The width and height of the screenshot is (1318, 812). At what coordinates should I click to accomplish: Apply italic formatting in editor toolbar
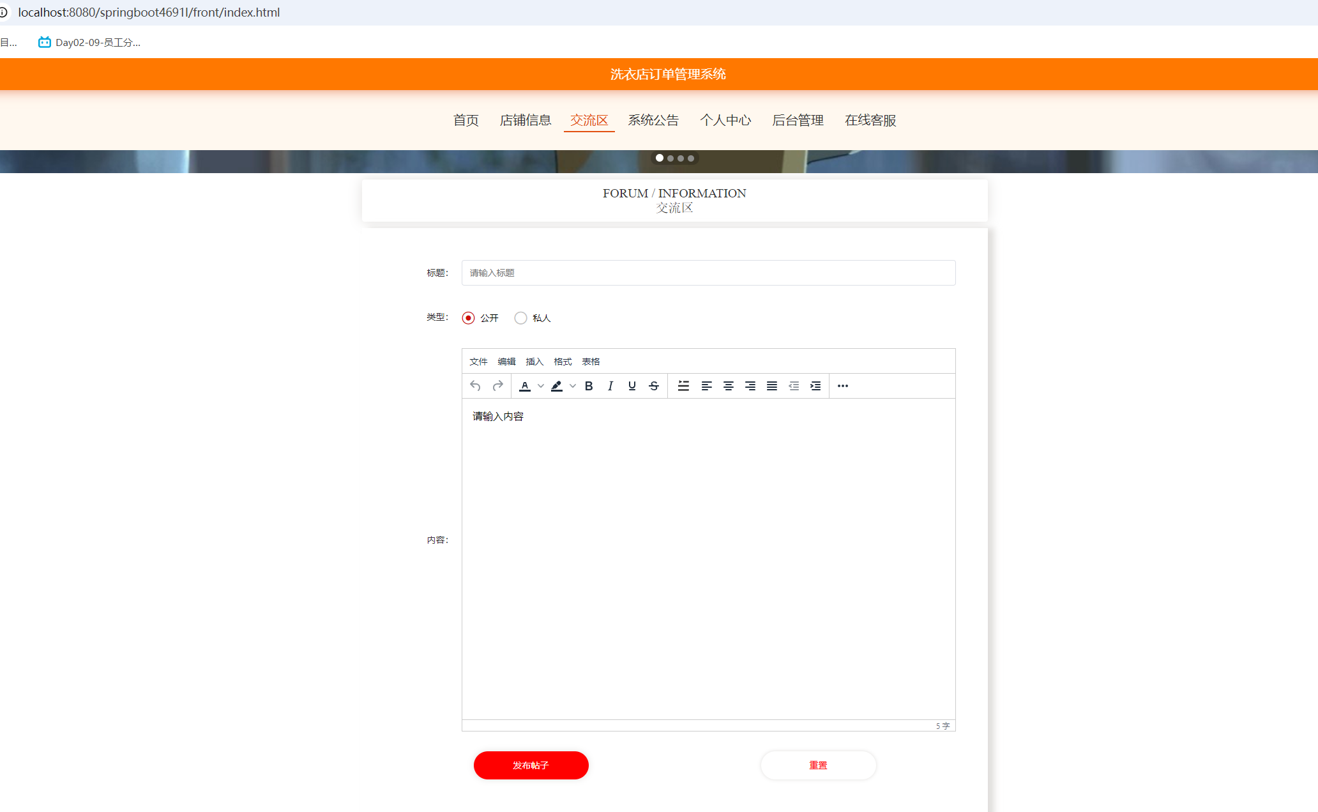[x=610, y=386]
